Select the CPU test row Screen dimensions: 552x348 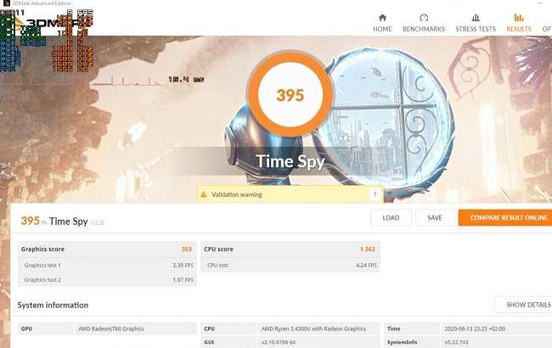pos(290,266)
